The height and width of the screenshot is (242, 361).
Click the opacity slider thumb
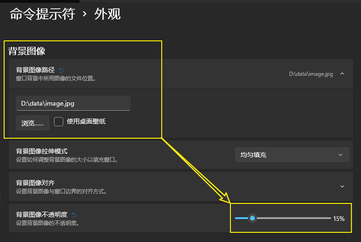coord(252,218)
